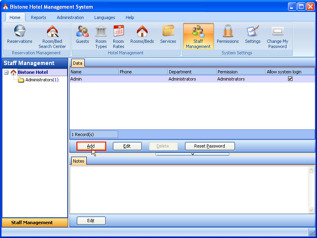This screenshot has width=317, height=238.
Task: Toggle Allow system login for Admin
Action: coord(290,79)
